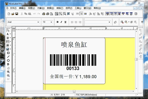Print the label using the first printer icon
The height and width of the screenshot is (99, 148).
coord(44,14)
